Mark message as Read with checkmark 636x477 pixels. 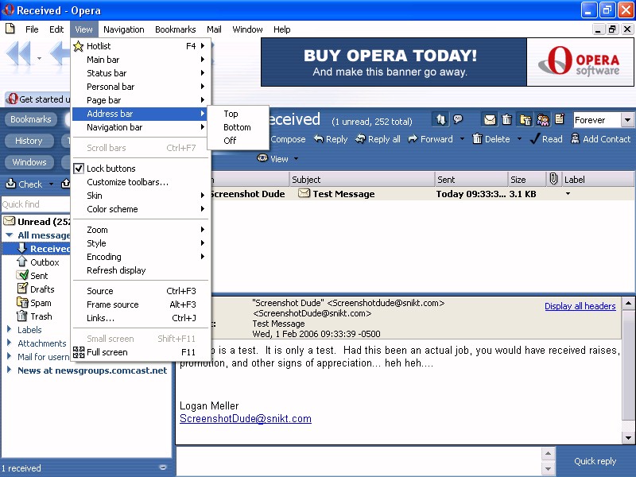534,139
